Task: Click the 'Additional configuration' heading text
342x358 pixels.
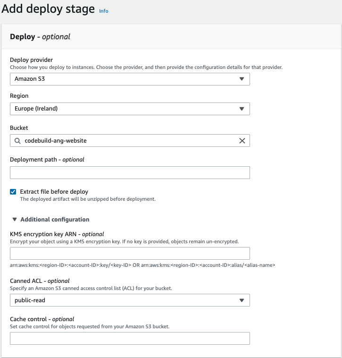Action: (x=55, y=220)
